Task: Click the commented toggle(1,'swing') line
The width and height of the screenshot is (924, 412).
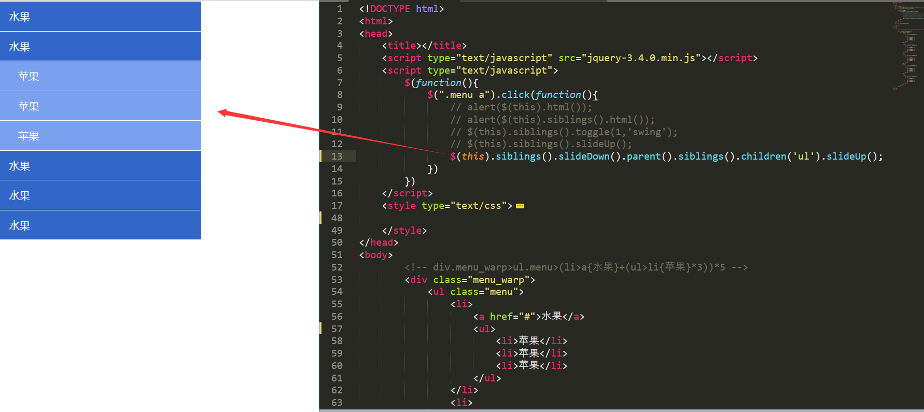Action: click(564, 132)
